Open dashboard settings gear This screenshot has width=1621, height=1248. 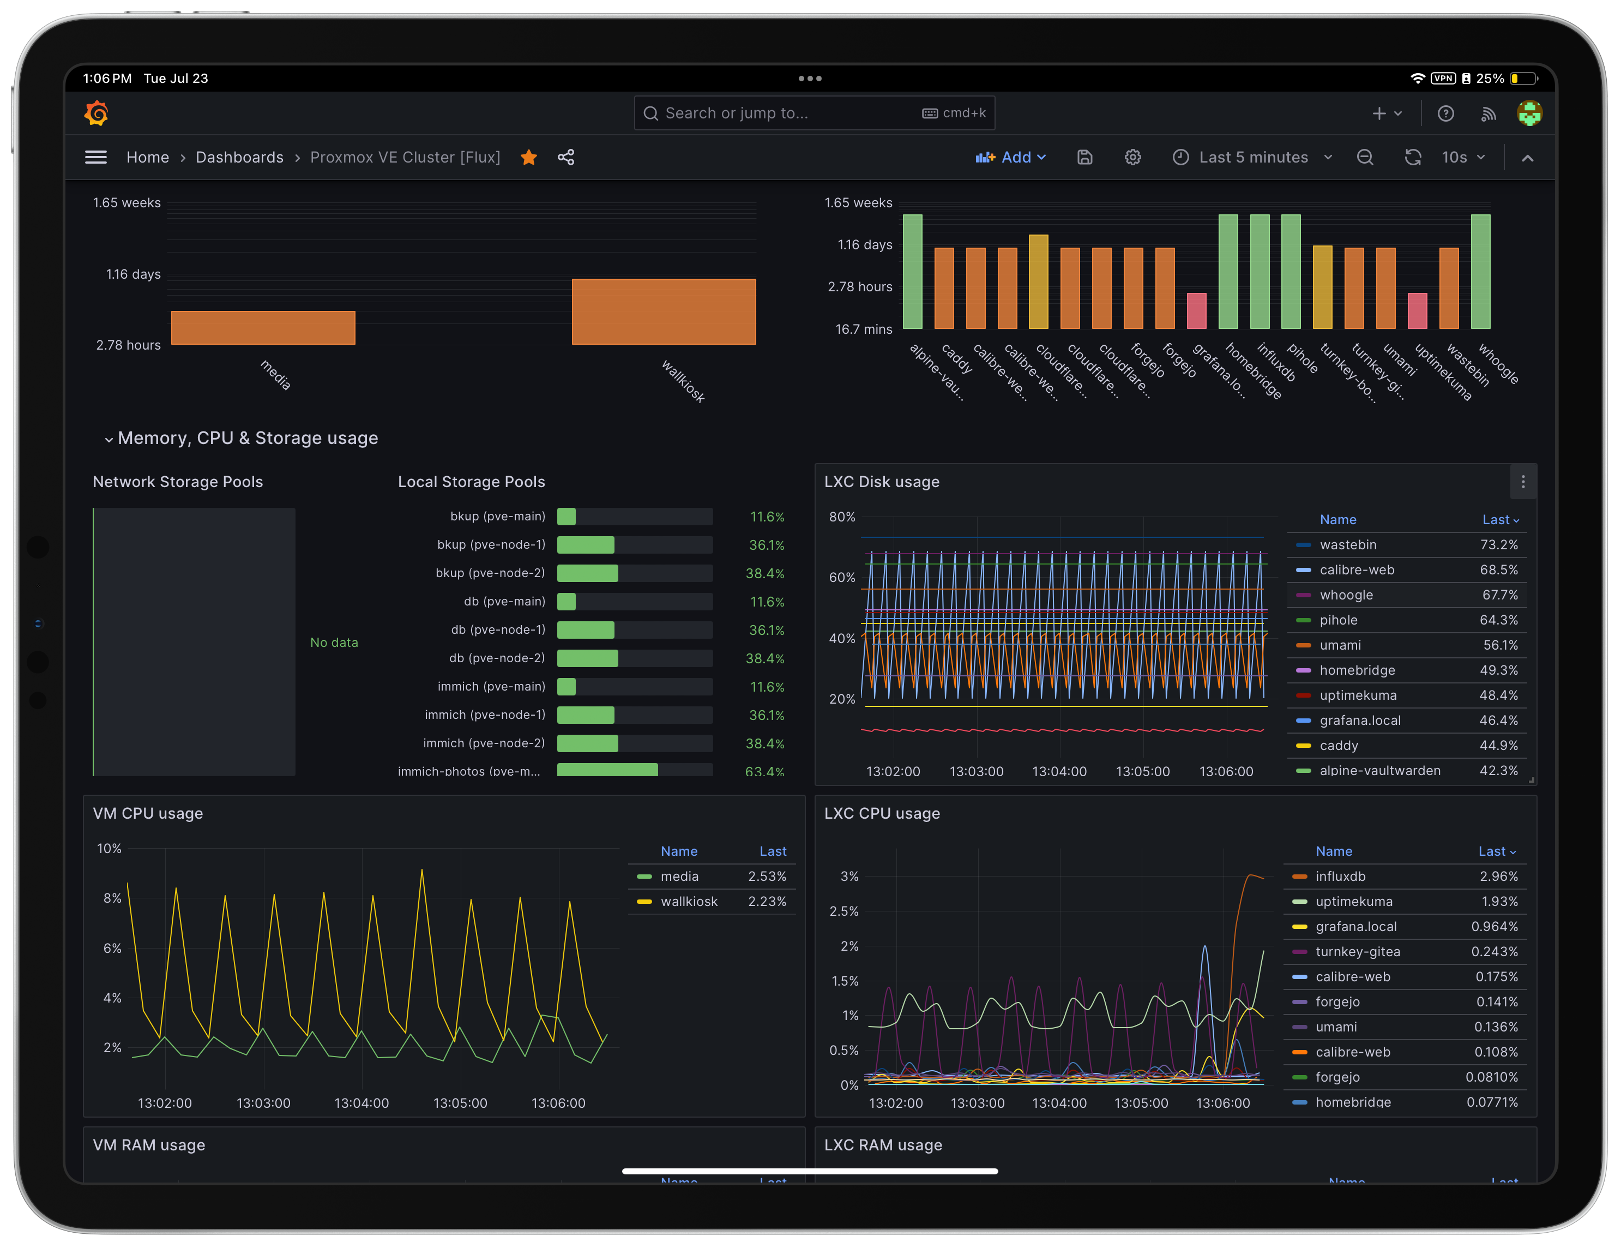click(x=1132, y=158)
